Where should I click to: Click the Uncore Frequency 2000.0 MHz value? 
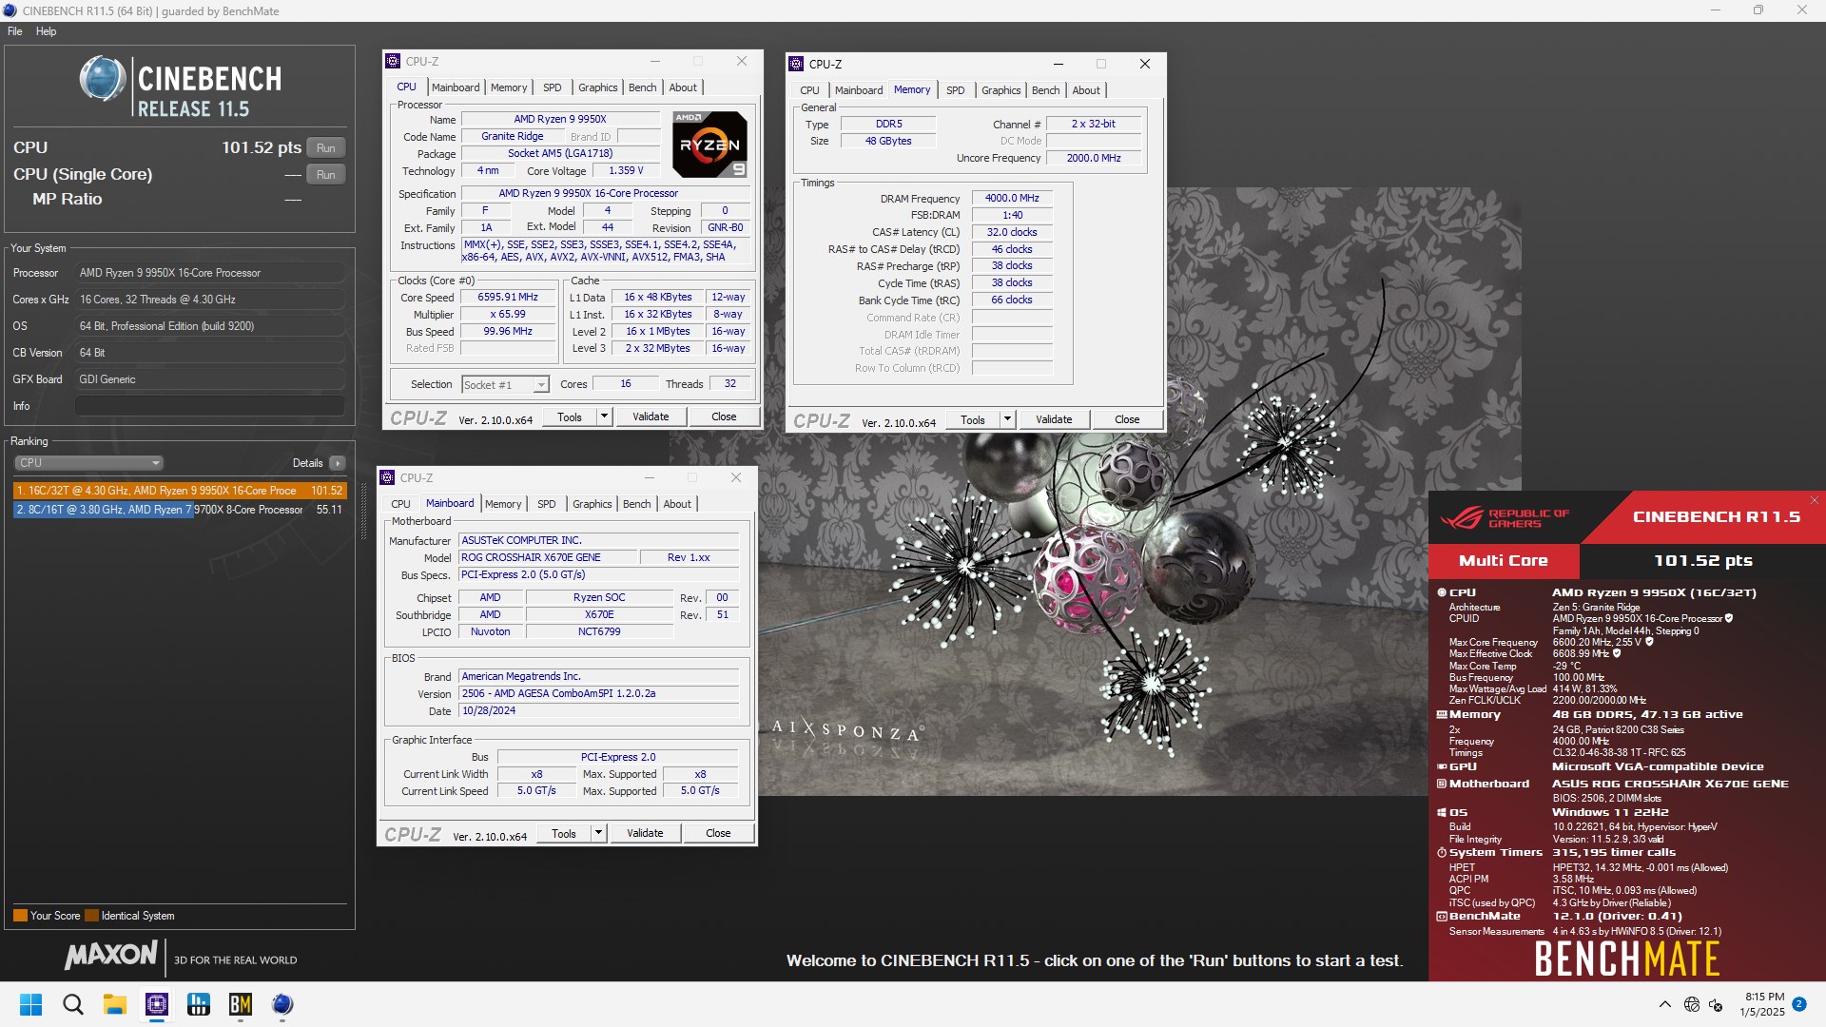coord(1093,159)
